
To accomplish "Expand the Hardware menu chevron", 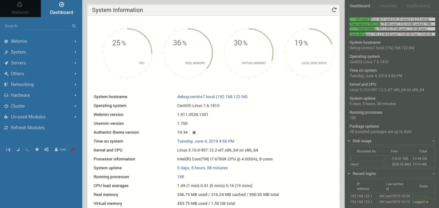I will point(75,95).
